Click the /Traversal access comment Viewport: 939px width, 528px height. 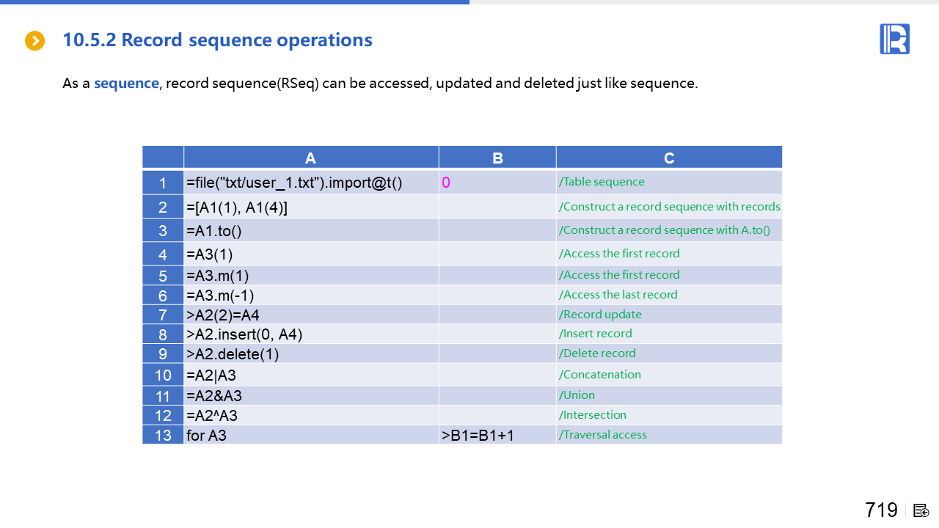click(x=602, y=435)
